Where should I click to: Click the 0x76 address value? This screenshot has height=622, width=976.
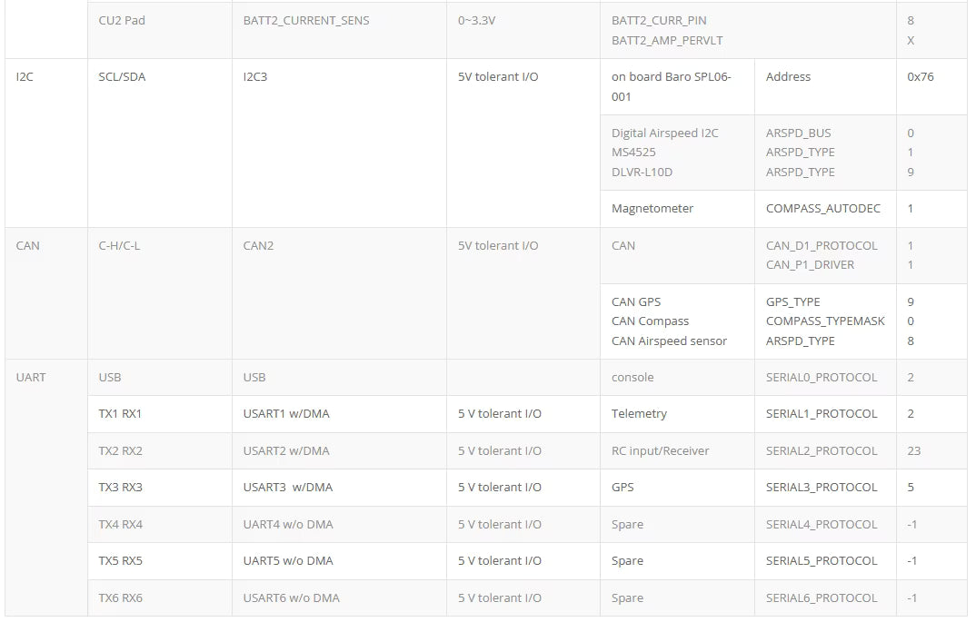(x=920, y=76)
